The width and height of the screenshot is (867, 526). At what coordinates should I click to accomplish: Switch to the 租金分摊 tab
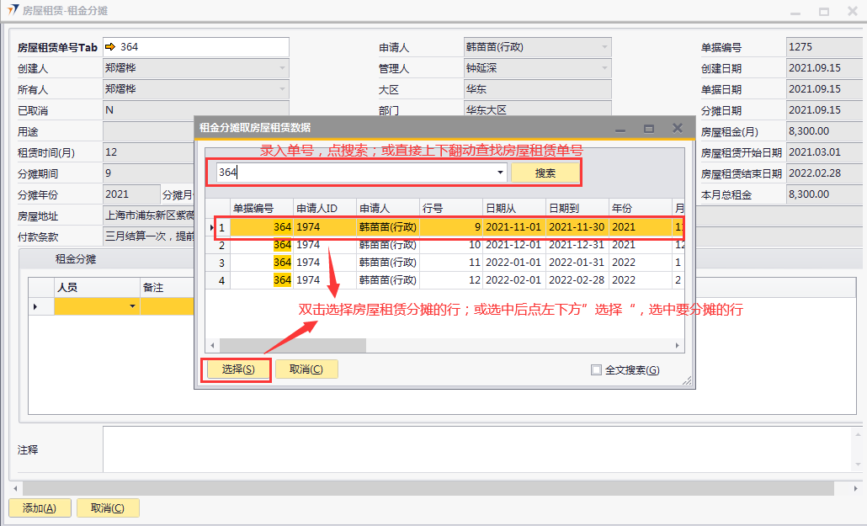point(76,259)
